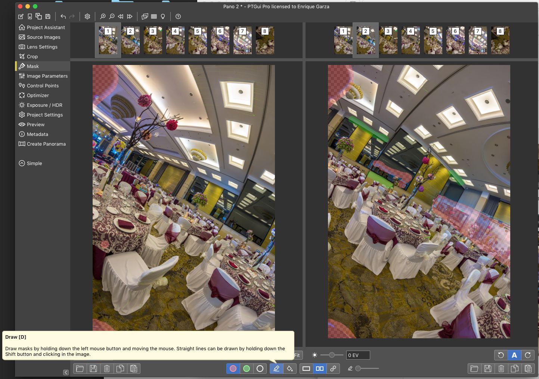Rotate right image counterclockwise

pyautogui.click(x=501, y=355)
